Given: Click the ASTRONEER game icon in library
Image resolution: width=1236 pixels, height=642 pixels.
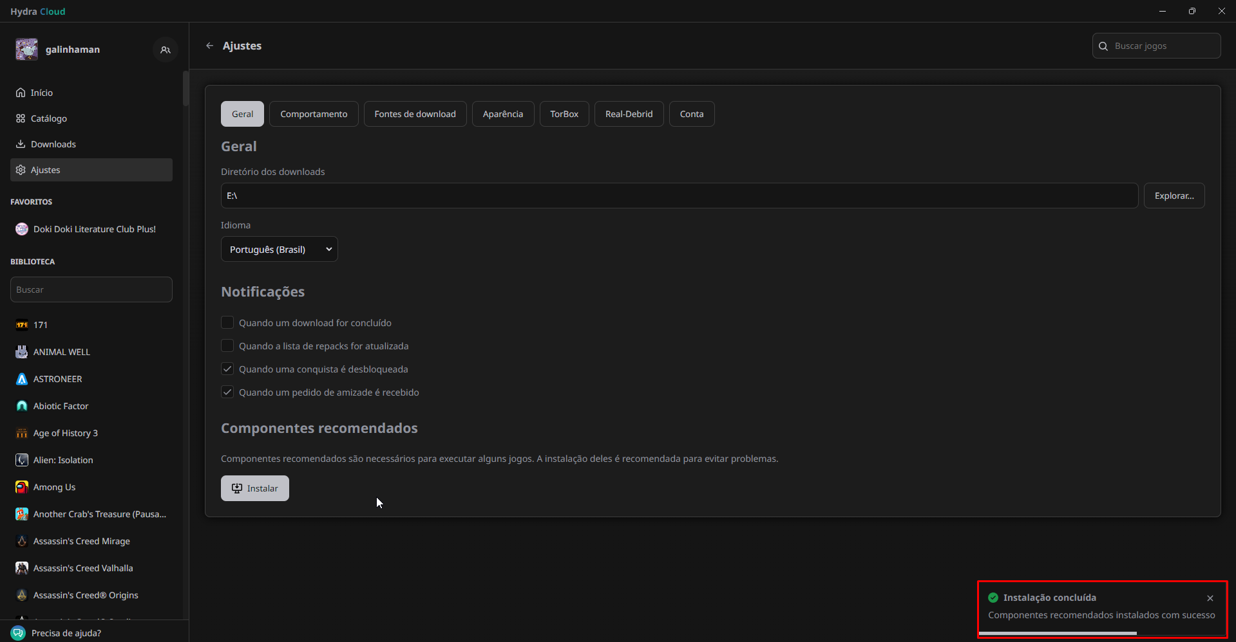Looking at the screenshot, I should 22,379.
